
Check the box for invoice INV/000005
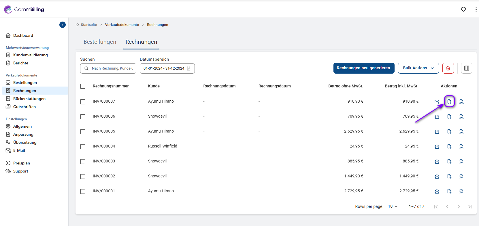coord(83,131)
